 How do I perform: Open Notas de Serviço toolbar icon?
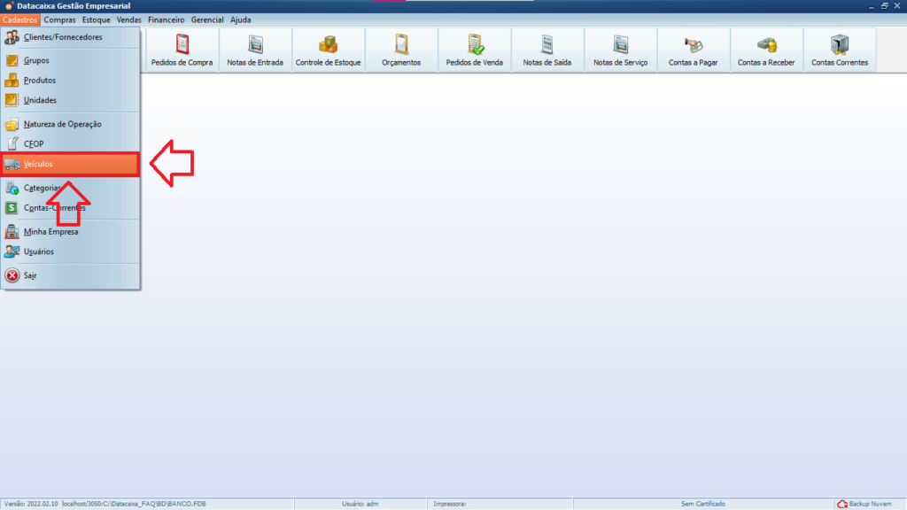620,50
